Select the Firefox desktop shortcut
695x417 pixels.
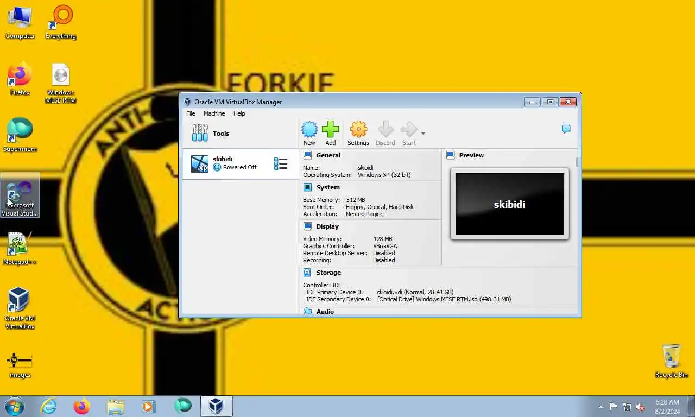click(x=20, y=79)
